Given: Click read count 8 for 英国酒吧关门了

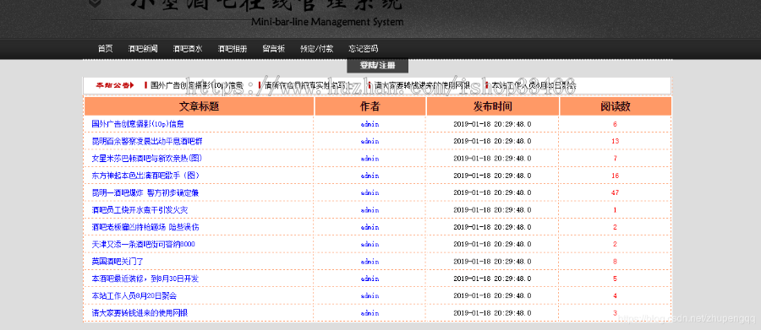Looking at the screenshot, I should pos(615,261).
